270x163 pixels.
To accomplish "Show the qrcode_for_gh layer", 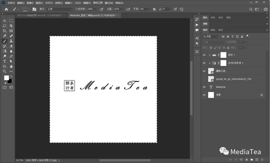I will tap(204, 79).
